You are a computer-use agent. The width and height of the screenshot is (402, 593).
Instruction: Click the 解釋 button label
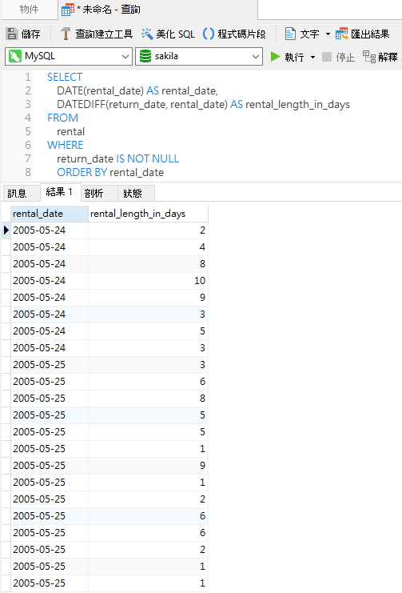pyautogui.click(x=388, y=57)
